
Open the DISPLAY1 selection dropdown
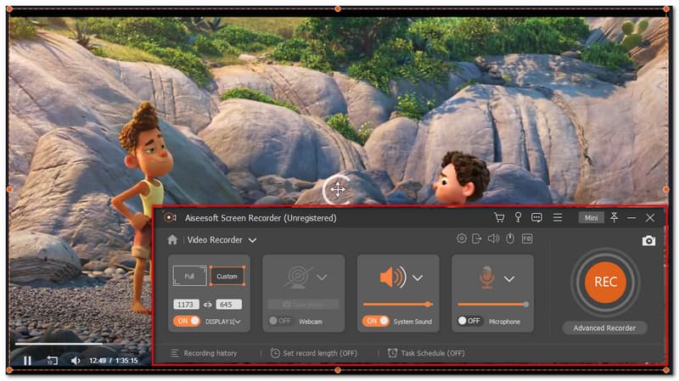223,322
